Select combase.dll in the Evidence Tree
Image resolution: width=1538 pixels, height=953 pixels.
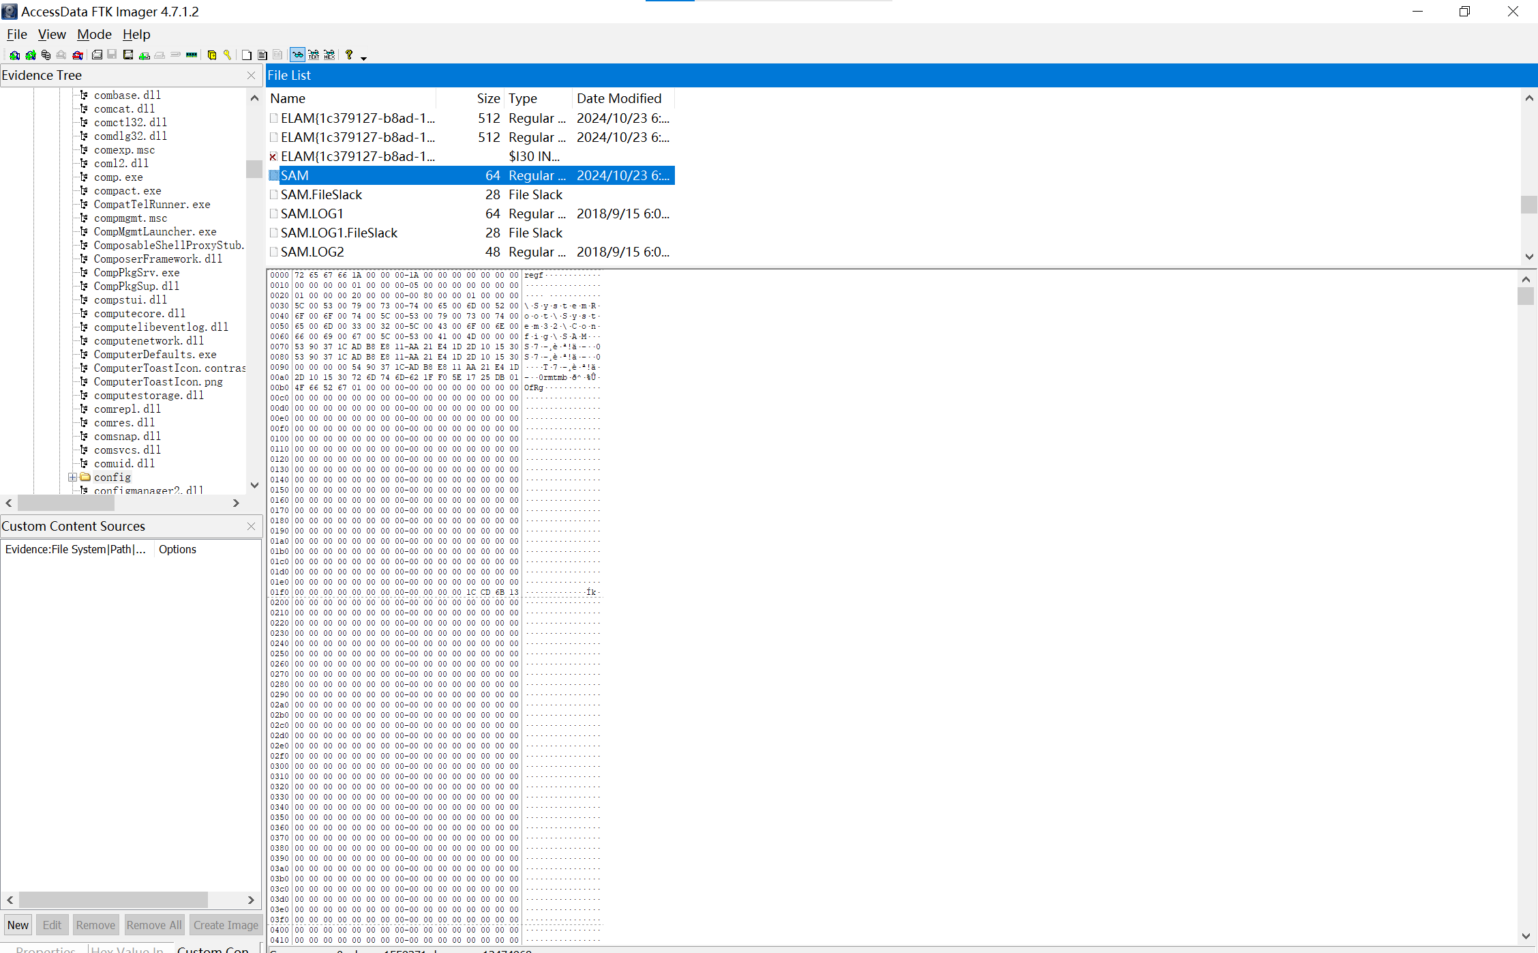point(127,95)
